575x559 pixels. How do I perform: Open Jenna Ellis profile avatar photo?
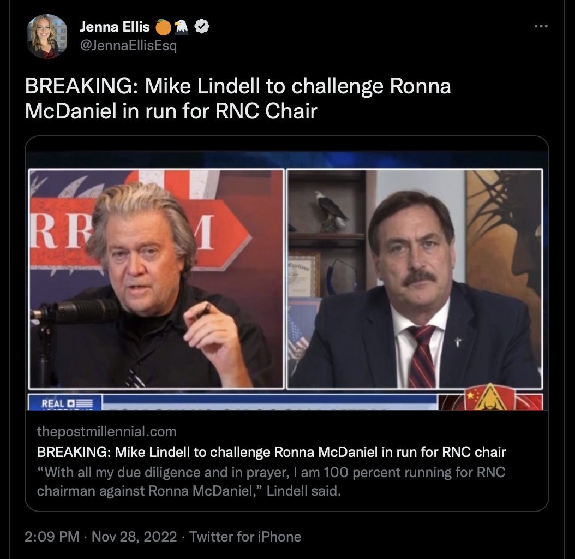tap(48, 37)
